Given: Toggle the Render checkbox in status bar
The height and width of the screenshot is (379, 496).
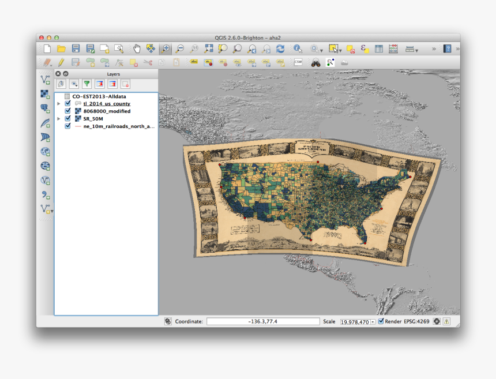Looking at the screenshot, I should tap(381, 320).
